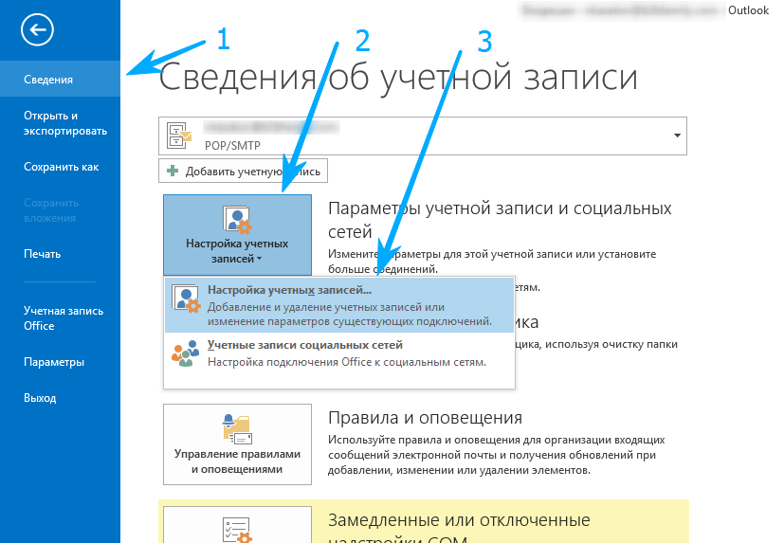Image resolution: width=784 pixels, height=543 pixels.
Task: Click the green plus add-account icon
Action: click(173, 171)
